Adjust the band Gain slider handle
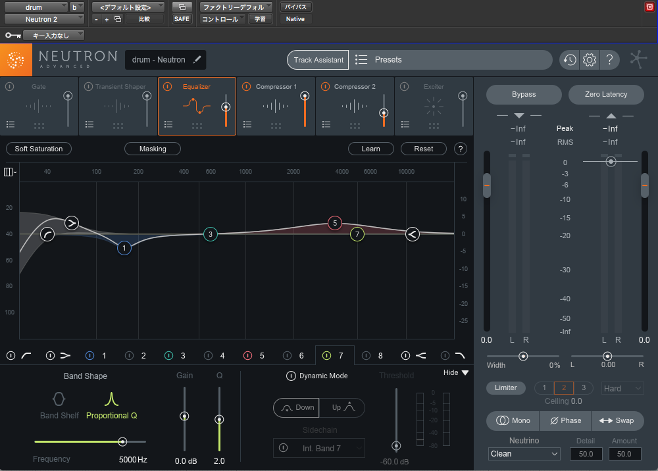The image size is (658, 471). click(184, 416)
